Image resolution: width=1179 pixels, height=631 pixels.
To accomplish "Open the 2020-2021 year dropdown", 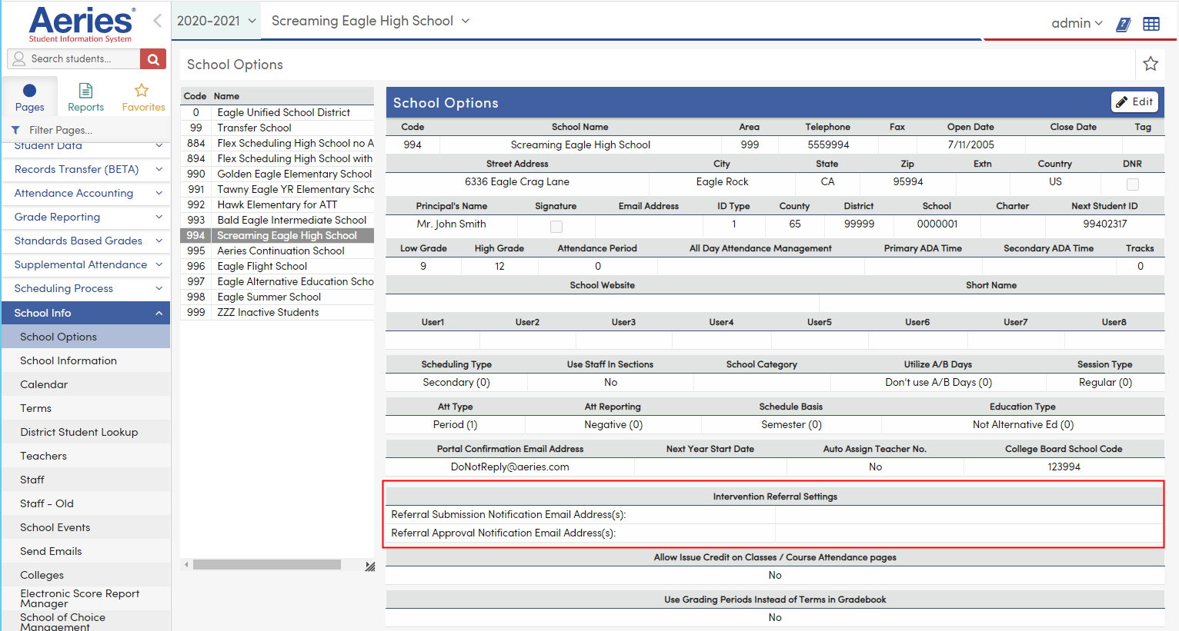I will (215, 21).
